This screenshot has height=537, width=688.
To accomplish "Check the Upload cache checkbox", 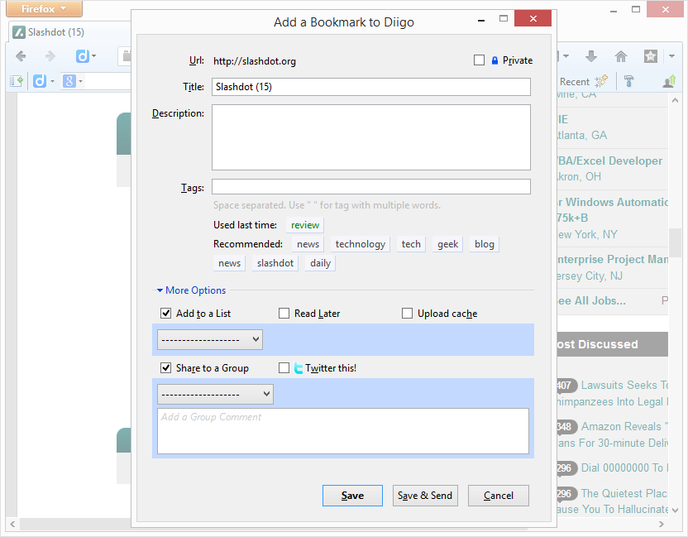I will 407,313.
